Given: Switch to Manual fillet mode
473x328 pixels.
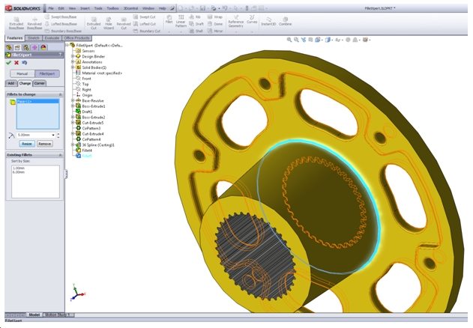Looking at the screenshot, I should (21, 74).
